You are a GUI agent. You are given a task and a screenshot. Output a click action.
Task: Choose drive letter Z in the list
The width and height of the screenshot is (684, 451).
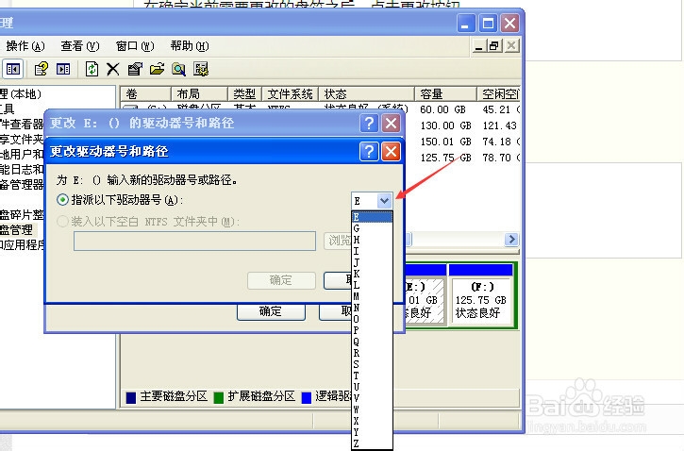click(372, 443)
